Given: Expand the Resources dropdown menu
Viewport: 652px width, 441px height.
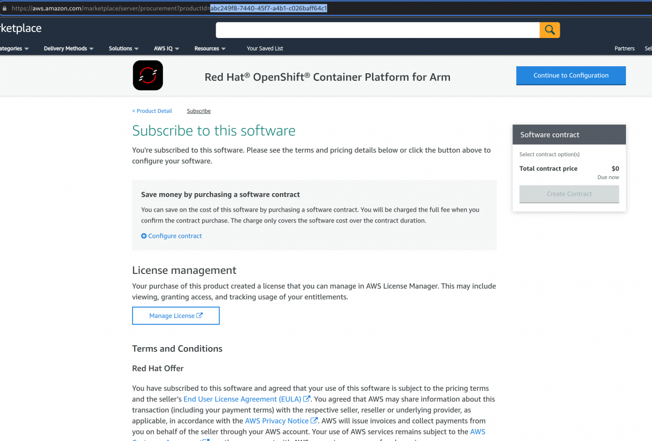Looking at the screenshot, I should tap(210, 48).
